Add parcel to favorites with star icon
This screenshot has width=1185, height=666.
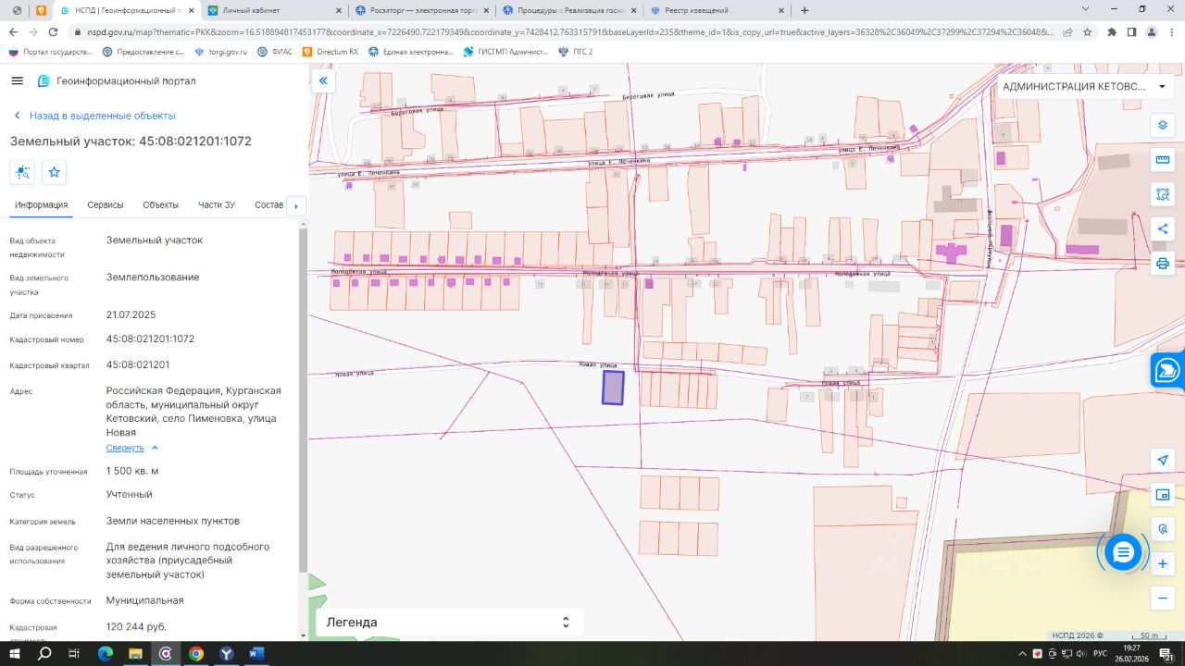tap(54, 172)
